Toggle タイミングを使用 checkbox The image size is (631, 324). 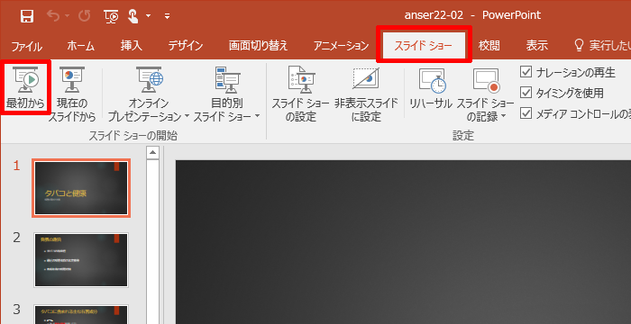click(x=526, y=93)
